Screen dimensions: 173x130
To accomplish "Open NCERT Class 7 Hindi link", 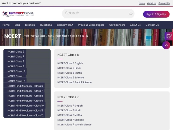I will [x=69, y=110].
